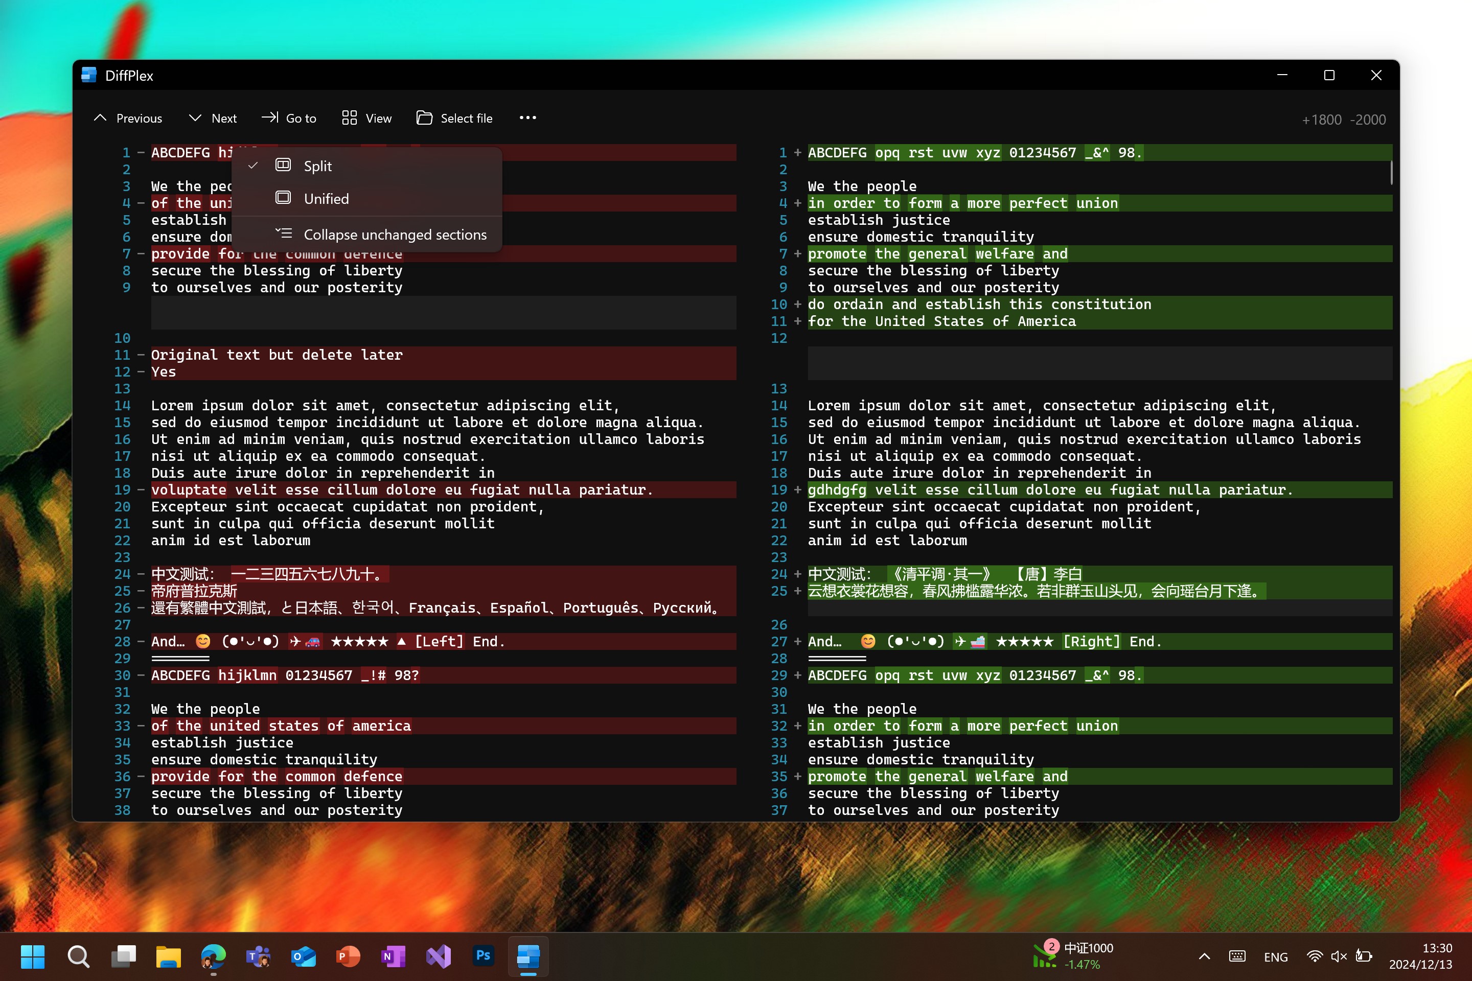Switch to the Unified view option
1472x981 pixels.
[x=367, y=198]
